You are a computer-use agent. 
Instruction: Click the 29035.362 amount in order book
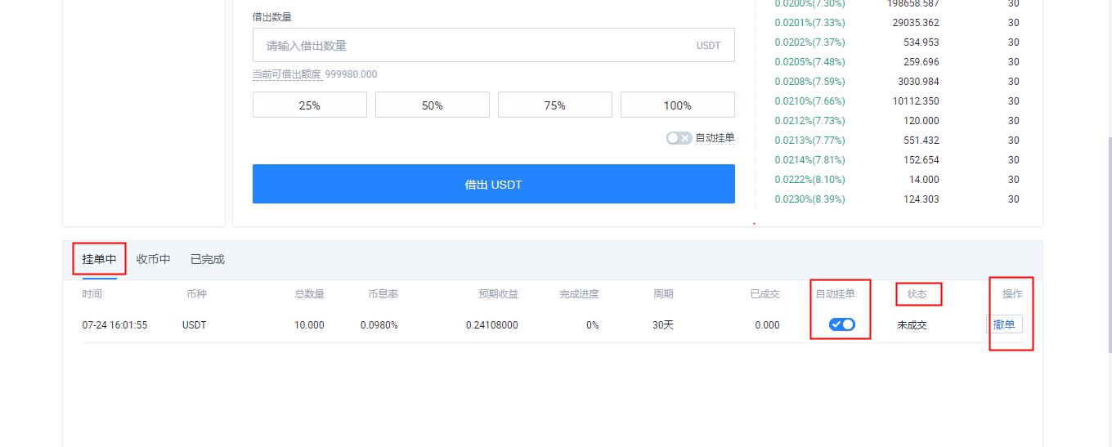pyautogui.click(x=916, y=23)
